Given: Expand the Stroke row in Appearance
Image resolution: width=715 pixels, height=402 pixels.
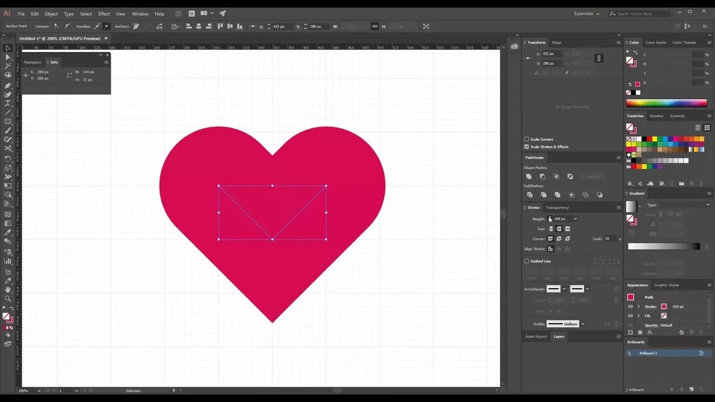Looking at the screenshot, I should (638, 307).
